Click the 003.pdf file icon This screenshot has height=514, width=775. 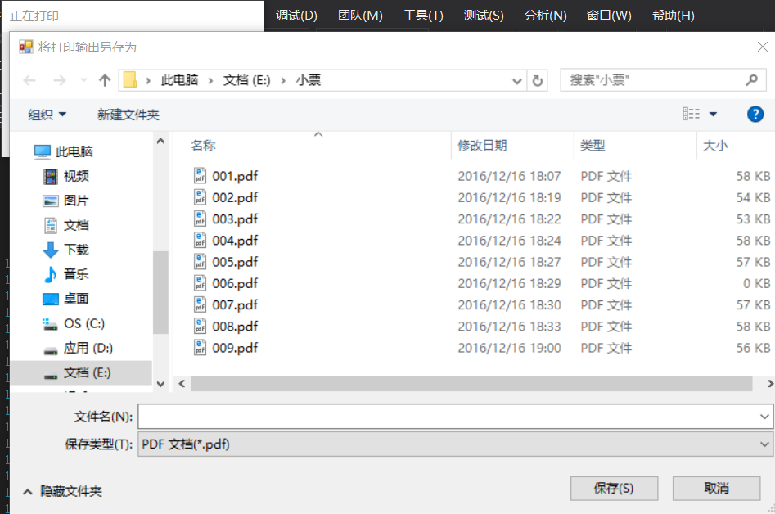200,219
